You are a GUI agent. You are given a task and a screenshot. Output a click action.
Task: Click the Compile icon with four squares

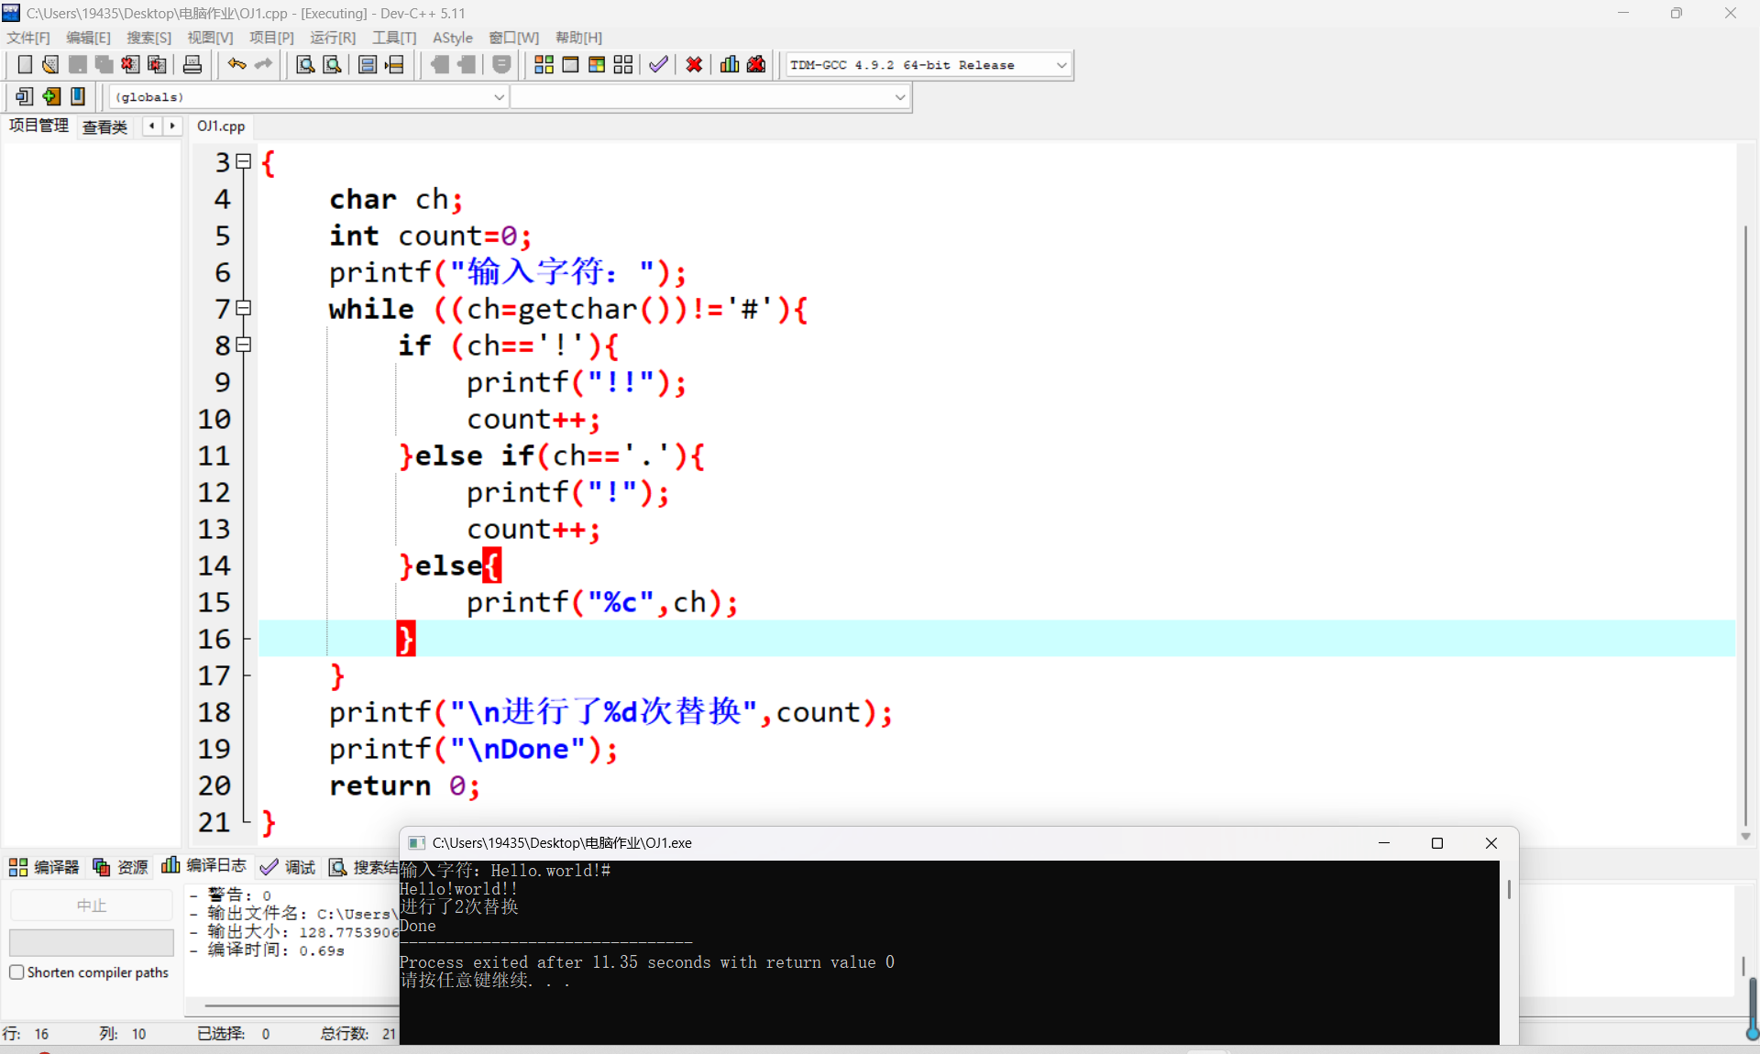(544, 64)
